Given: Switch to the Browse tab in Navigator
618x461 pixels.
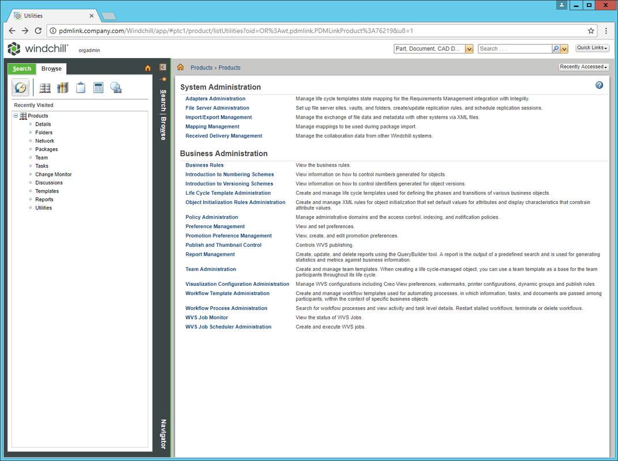Looking at the screenshot, I should pyautogui.click(x=51, y=69).
